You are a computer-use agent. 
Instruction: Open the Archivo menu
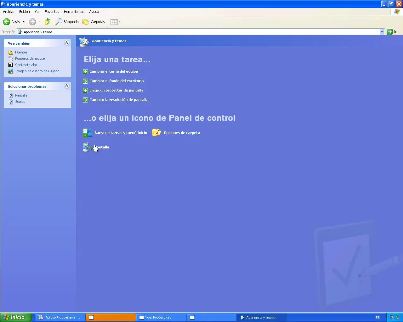click(x=9, y=12)
